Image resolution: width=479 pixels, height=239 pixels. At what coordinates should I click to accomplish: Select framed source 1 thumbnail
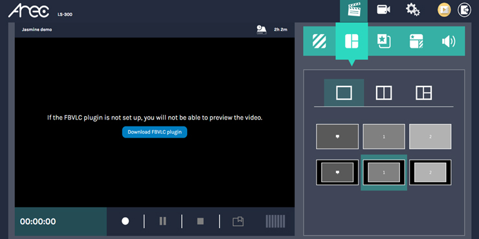click(384, 172)
